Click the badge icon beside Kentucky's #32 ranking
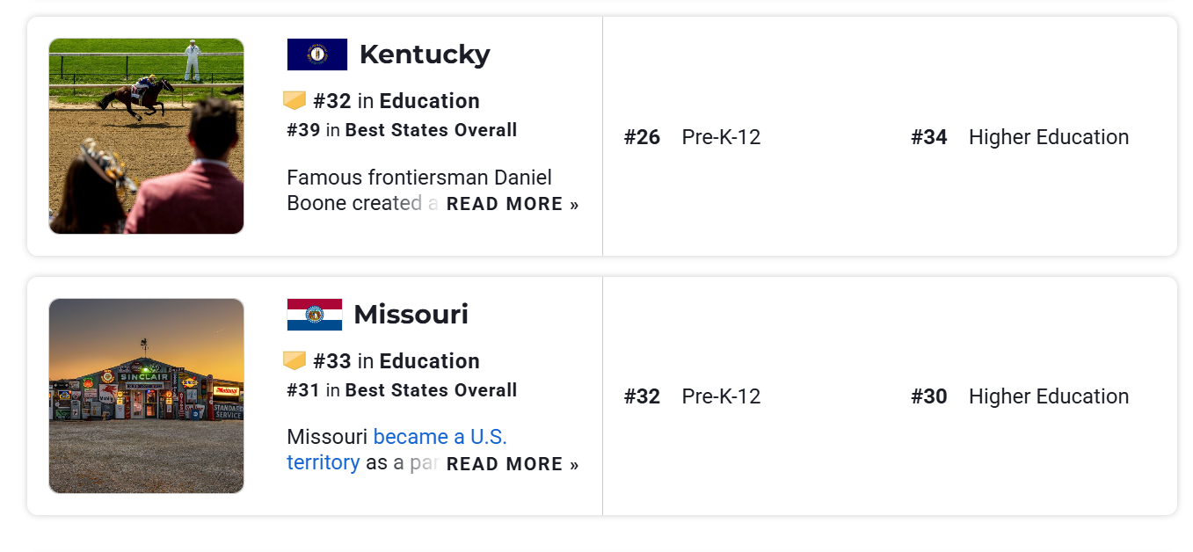The height and width of the screenshot is (552, 1193). [295, 101]
